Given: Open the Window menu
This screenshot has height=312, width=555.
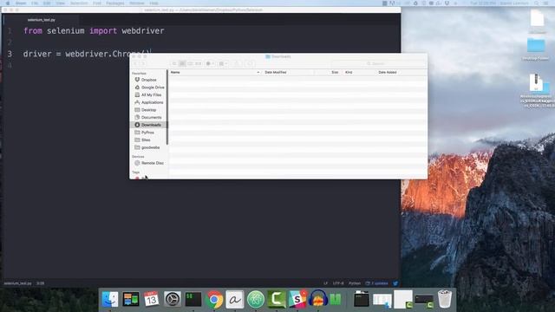Looking at the screenshot, I should point(137,3).
